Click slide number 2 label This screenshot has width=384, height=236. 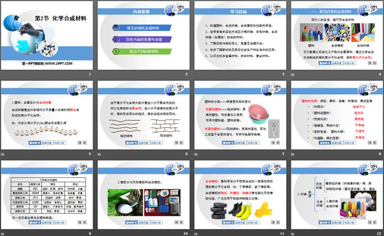pyautogui.click(x=186, y=74)
